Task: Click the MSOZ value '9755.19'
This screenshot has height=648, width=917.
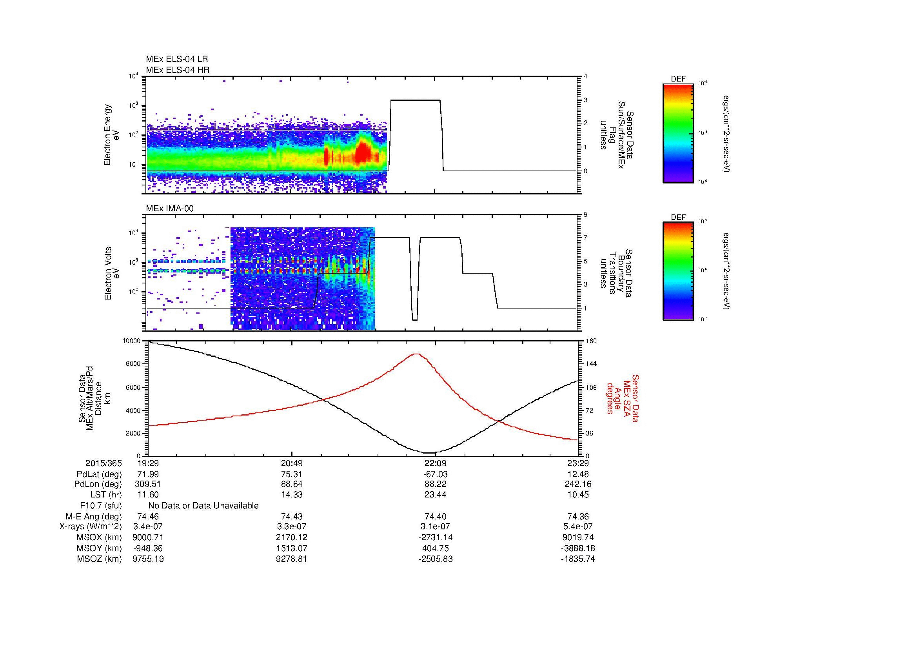Action: pyautogui.click(x=148, y=559)
